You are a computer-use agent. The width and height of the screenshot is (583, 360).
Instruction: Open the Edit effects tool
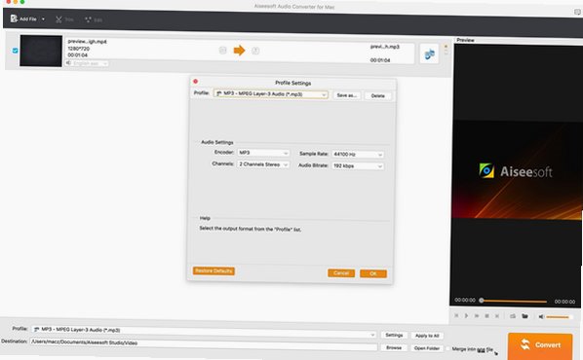(88, 19)
